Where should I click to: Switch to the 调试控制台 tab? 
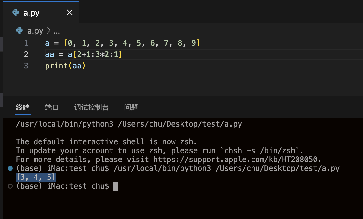coord(92,107)
